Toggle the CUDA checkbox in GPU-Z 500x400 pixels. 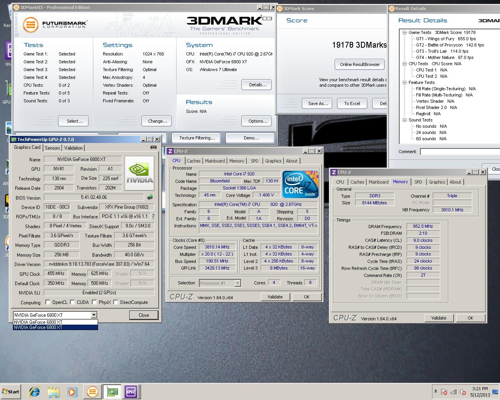point(72,302)
